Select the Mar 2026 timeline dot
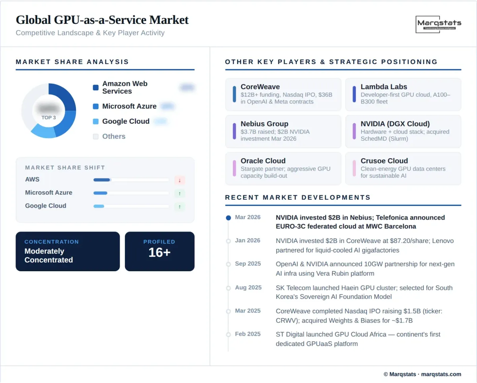This screenshot has width=477, height=383. pyautogui.click(x=228, y=218)
